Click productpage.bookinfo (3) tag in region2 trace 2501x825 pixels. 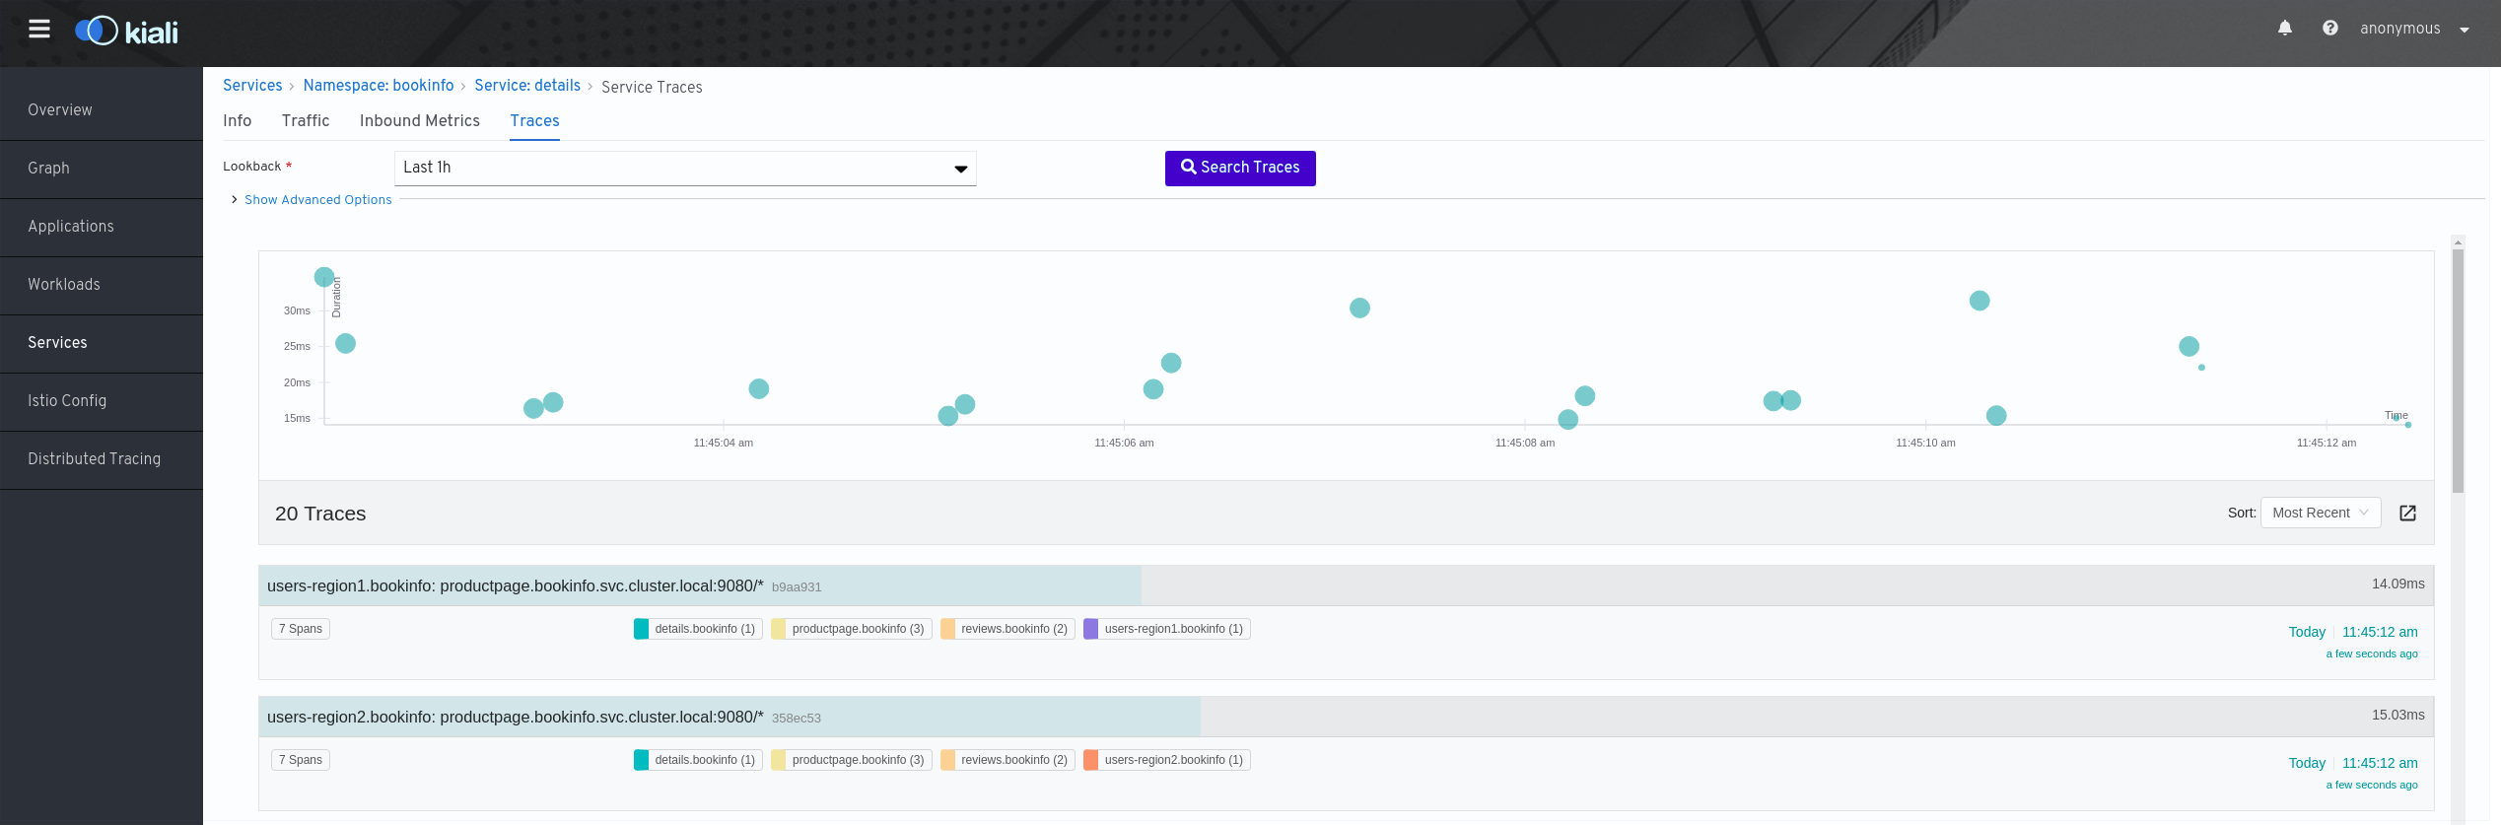click(x=852, y=760)
